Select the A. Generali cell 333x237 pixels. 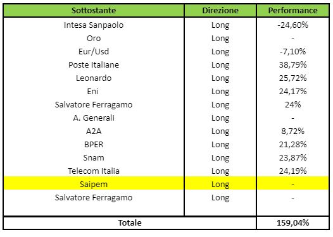[x=94, y=118]
